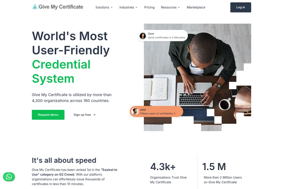Click the "World's Most User-Friendly" heading
Image resolution: width=283 pixels, height=189 pixels.
(71, 43)
